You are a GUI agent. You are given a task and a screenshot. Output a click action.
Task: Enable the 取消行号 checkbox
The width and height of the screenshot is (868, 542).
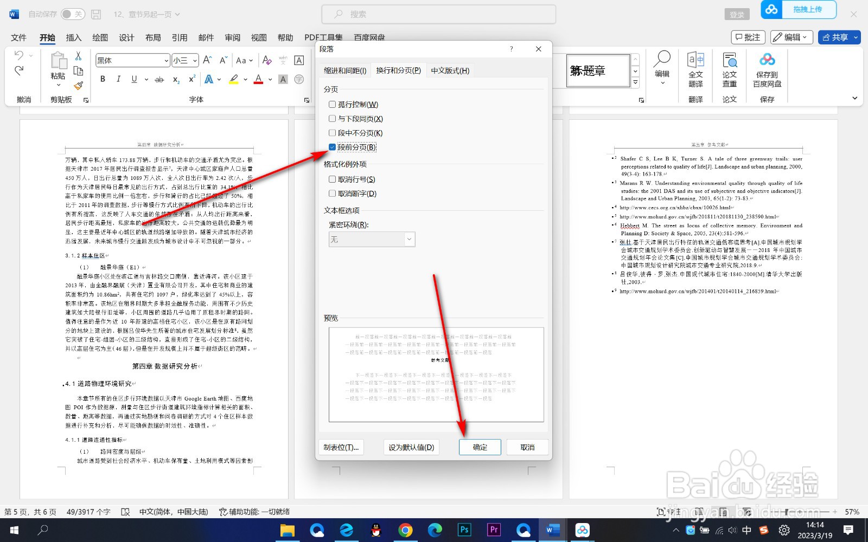332,179
